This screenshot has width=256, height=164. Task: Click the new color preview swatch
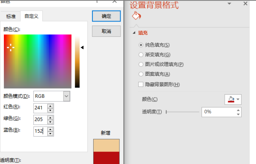point(106,145)
